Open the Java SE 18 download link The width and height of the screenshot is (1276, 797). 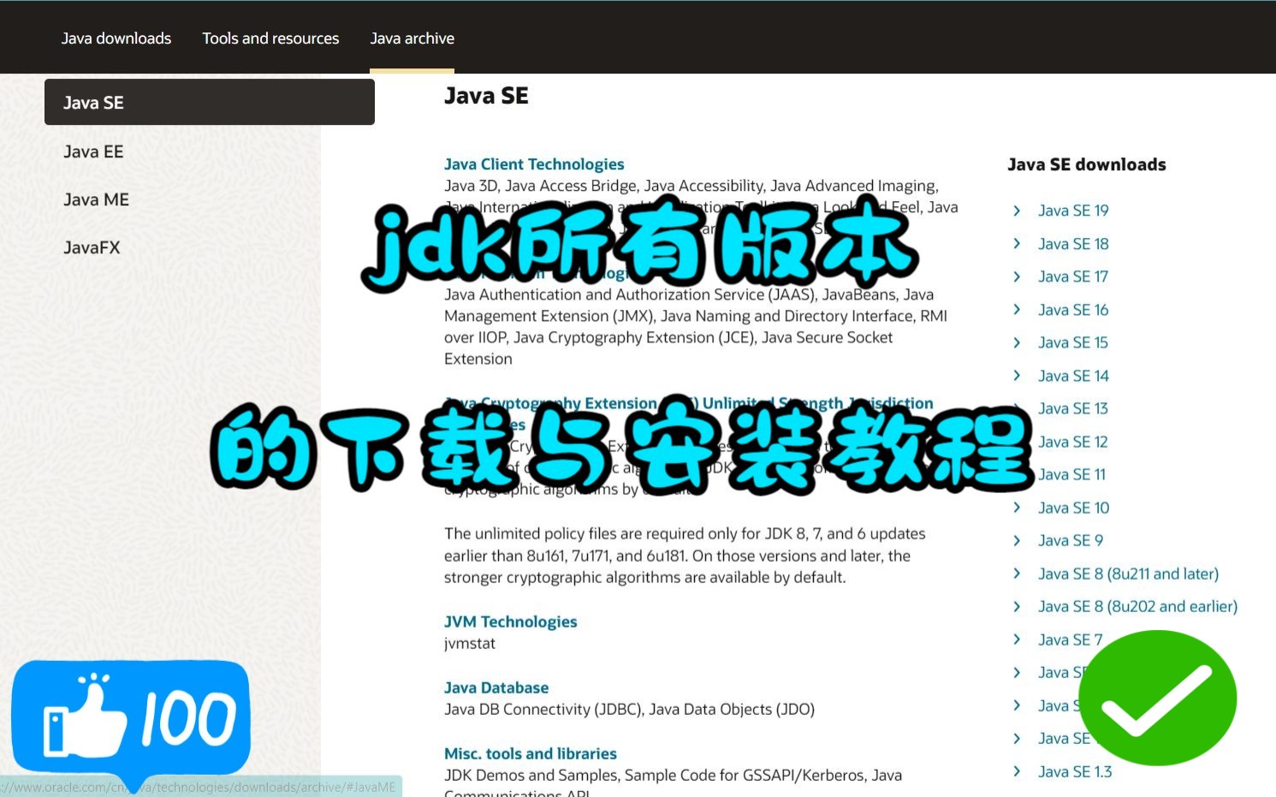1073,244
